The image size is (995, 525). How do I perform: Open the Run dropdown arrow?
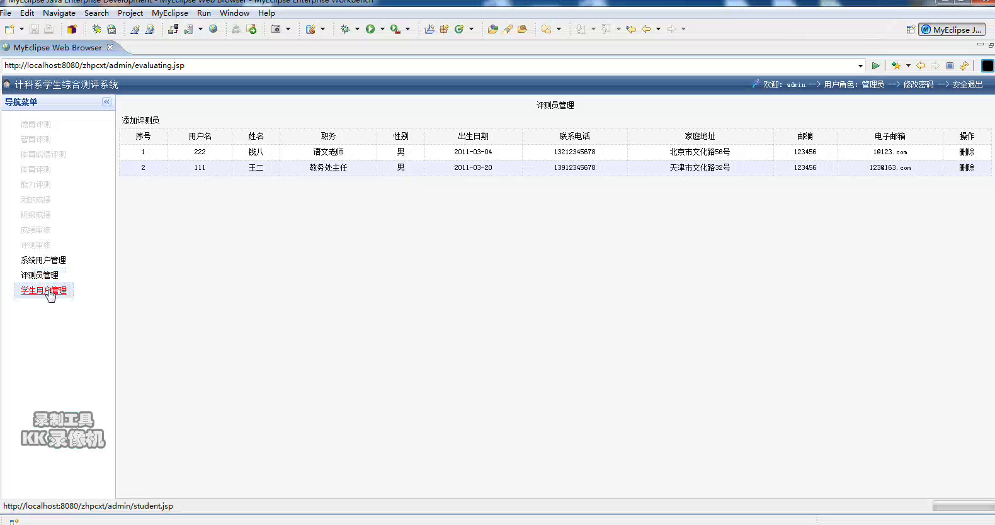(x=382, y=29)
